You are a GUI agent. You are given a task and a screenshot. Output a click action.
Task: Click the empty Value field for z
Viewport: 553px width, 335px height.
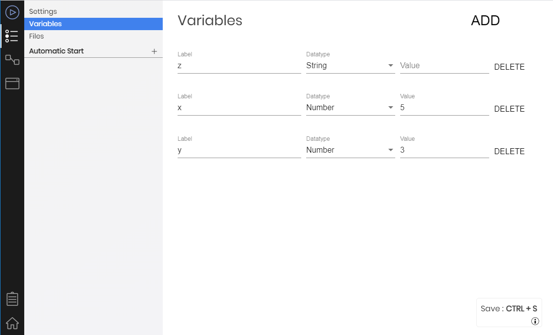(x=444, y=66)
